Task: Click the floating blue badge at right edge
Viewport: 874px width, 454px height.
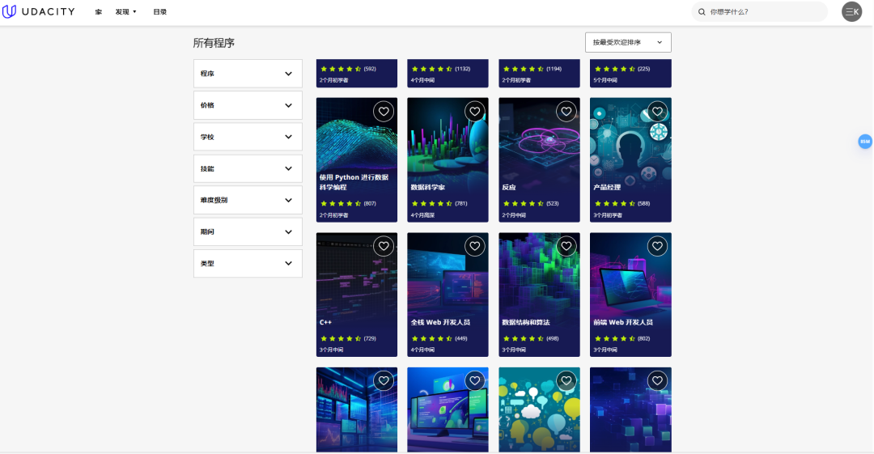Action: pyautogui.click(x=865, y=142)
